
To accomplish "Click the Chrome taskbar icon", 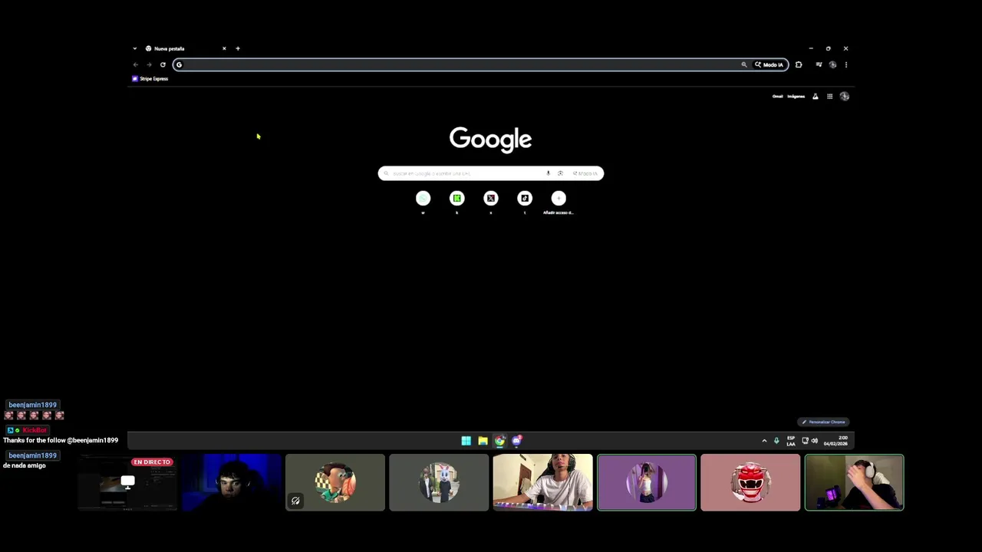I will coord(499,441).
